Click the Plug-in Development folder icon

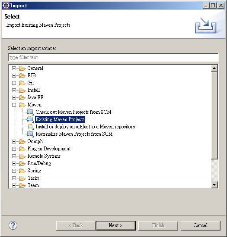pos(22,149)
